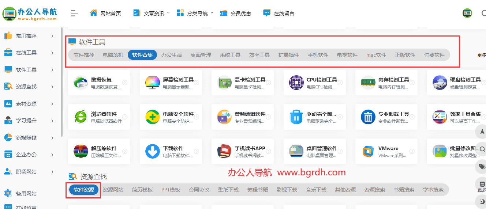Screen dimensions: 486x209
Task: Click the 电脑安全软件 shield icon
Action: tap(153, 117)
